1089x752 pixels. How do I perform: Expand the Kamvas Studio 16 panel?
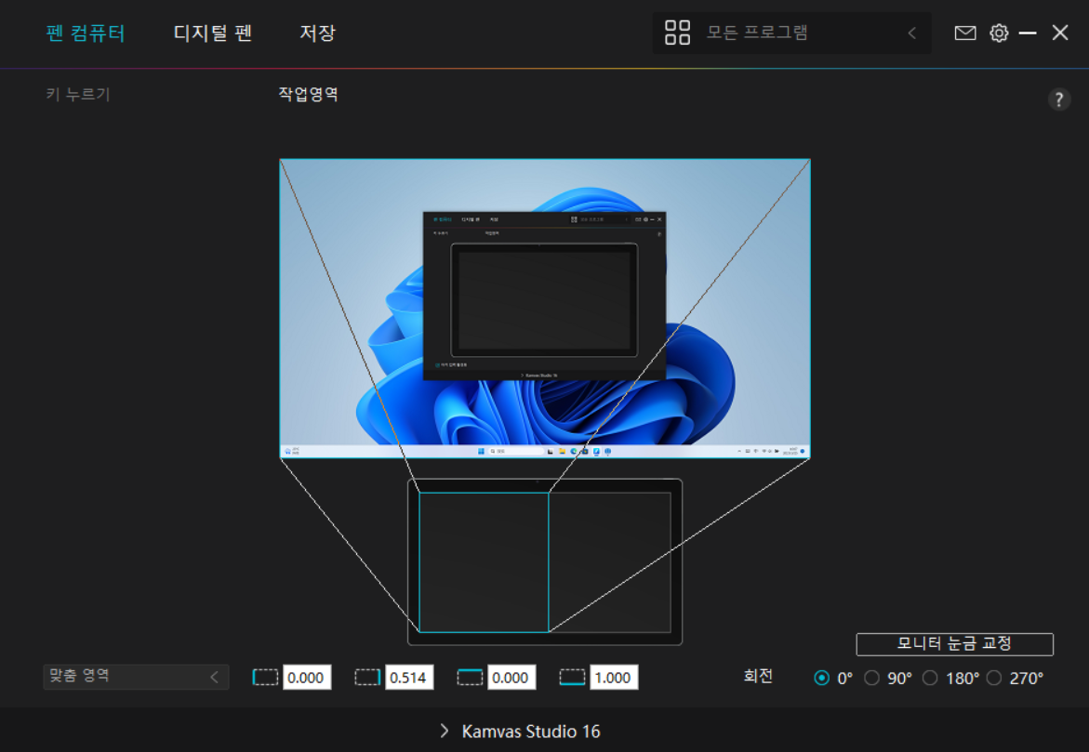(x=445, y=731)
